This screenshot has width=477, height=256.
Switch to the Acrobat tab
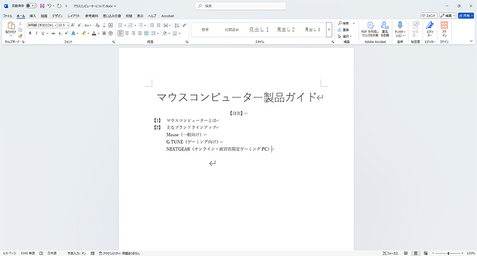pos(168,16)
